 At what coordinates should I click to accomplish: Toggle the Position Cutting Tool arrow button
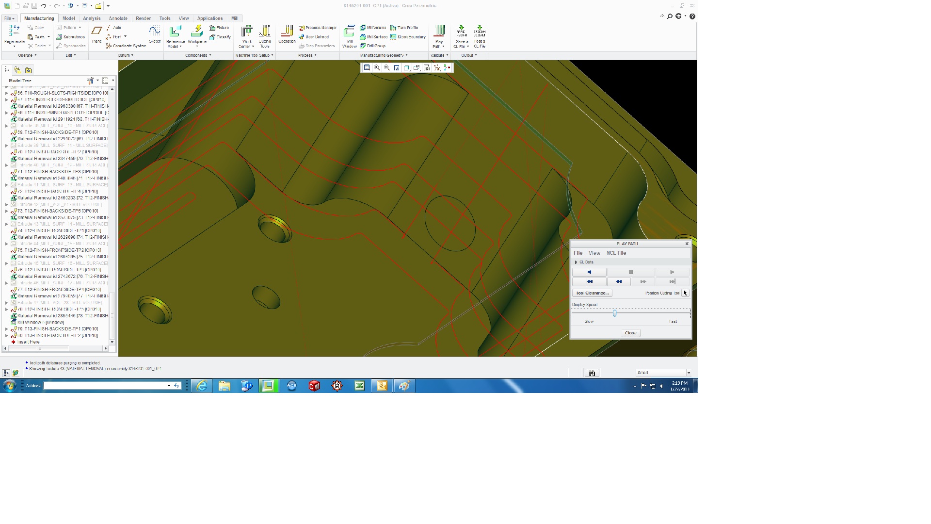coord(685,293)
